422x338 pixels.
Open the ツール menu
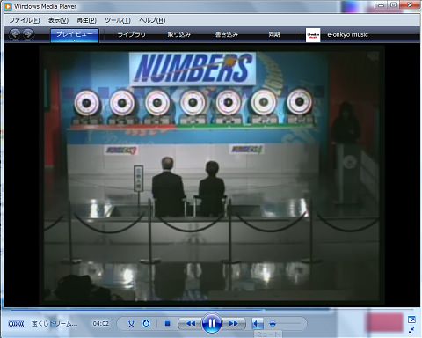(x=118, y=20)
